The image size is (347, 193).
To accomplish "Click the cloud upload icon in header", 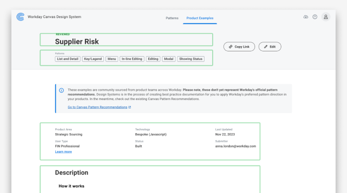I will 306,17.
